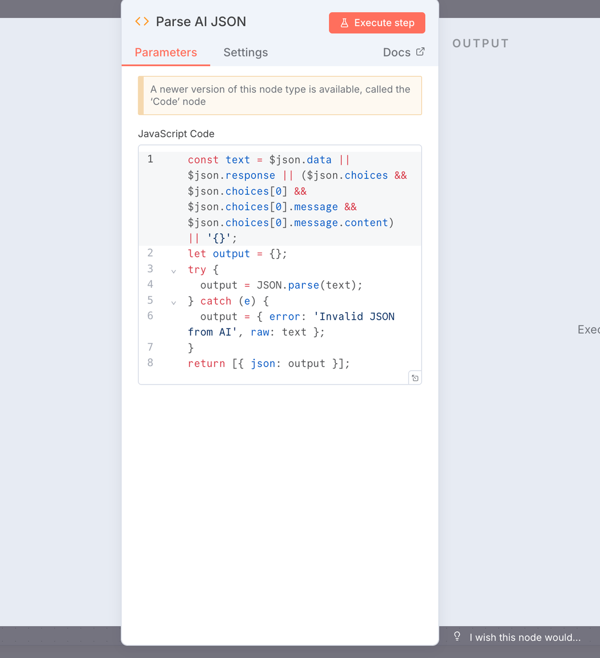
Task: Select line number 1 in the editor gutter
Action: (x=150, y=159)
